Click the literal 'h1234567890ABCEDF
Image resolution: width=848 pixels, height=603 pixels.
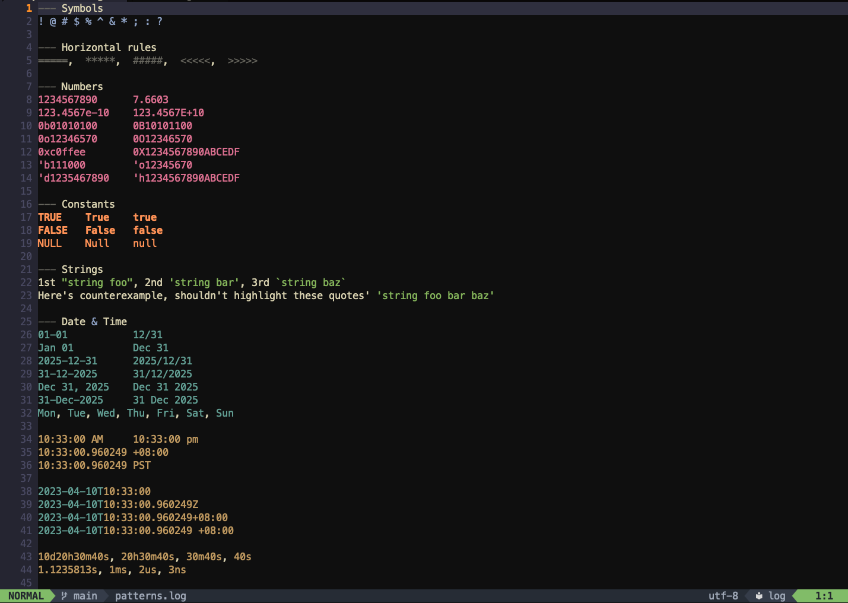(x=186, y=178)
